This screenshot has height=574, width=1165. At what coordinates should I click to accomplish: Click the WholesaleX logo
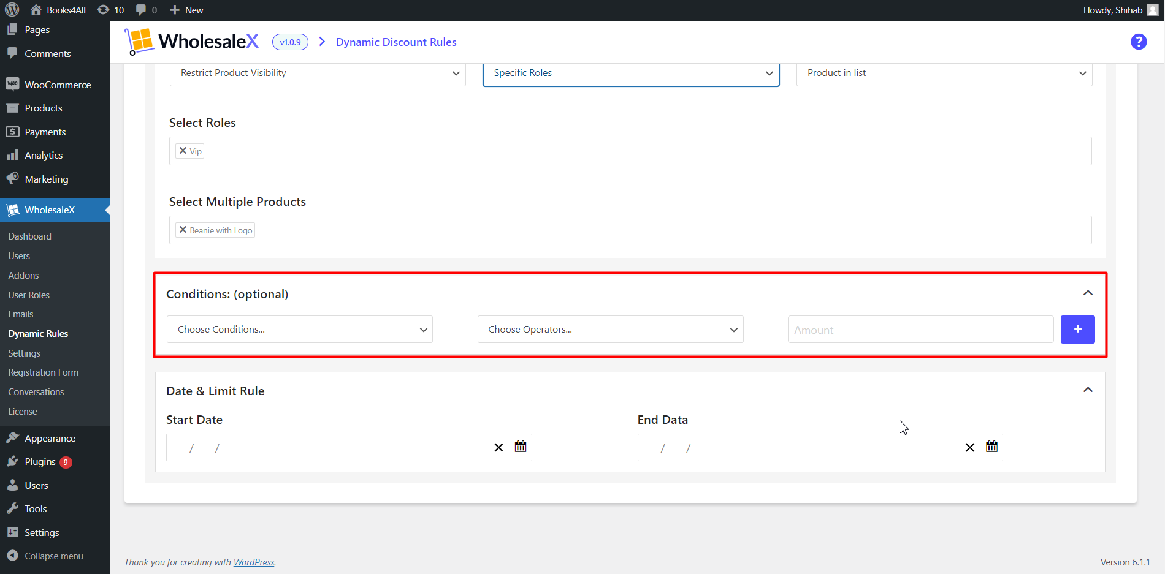pyautogui.click(x=192, y=42)
